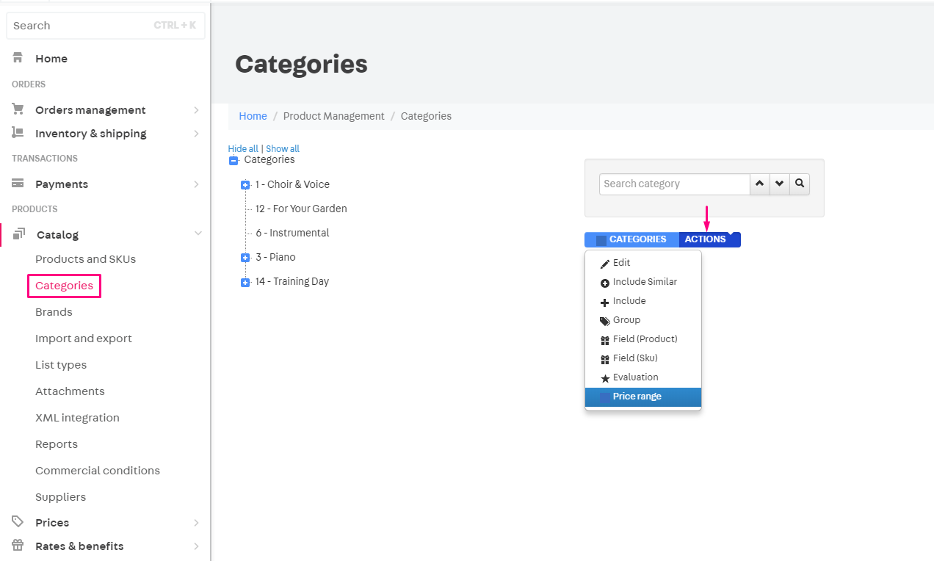Click the Rates & benefits gift icon

click(18, 546)
